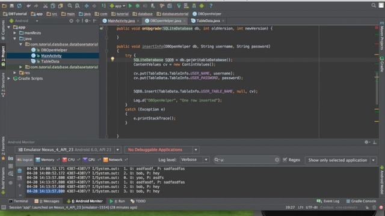Image resolution: width=385 pixels, height=216 pixels.
Task: Expand the manifests folder
Action: click(x=14, y=33)
